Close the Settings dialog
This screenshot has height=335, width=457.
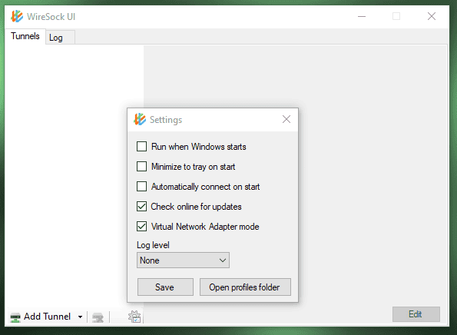click(x=286, y=119)
